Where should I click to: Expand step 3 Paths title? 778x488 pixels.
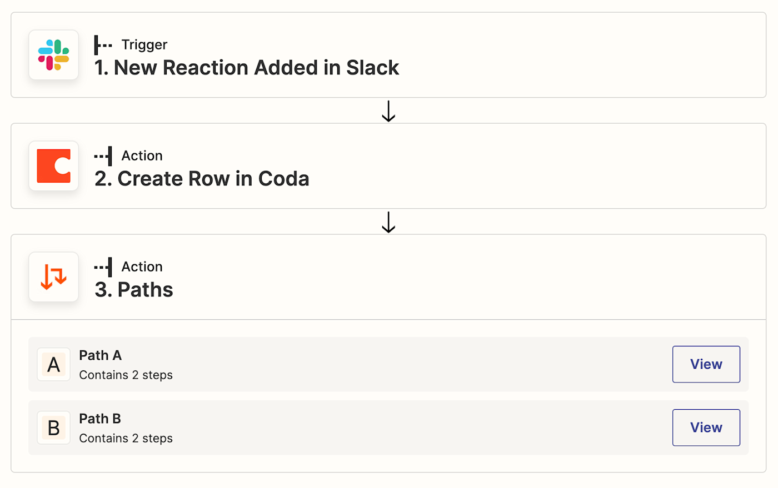coord(134,290)
